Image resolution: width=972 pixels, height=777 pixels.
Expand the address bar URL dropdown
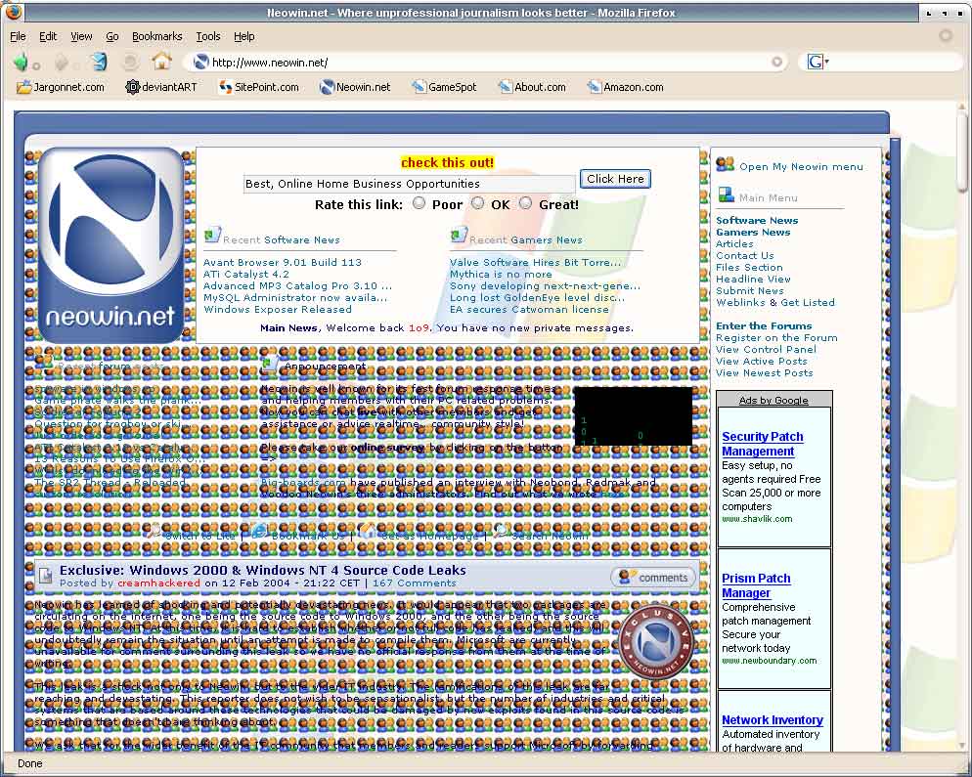[777, 62]
